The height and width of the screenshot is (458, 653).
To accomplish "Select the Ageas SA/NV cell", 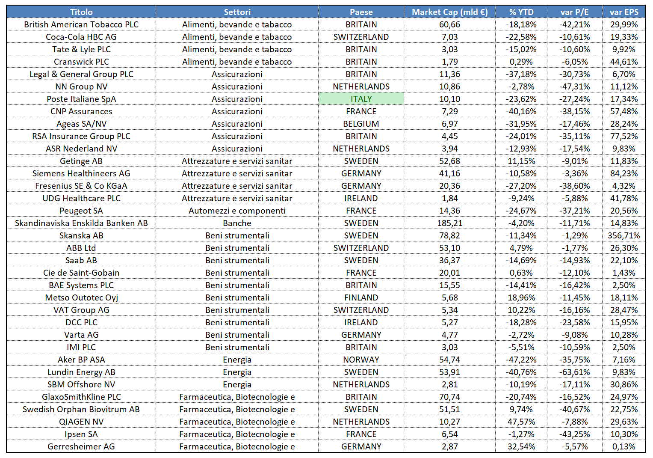I will click(81, 124).
